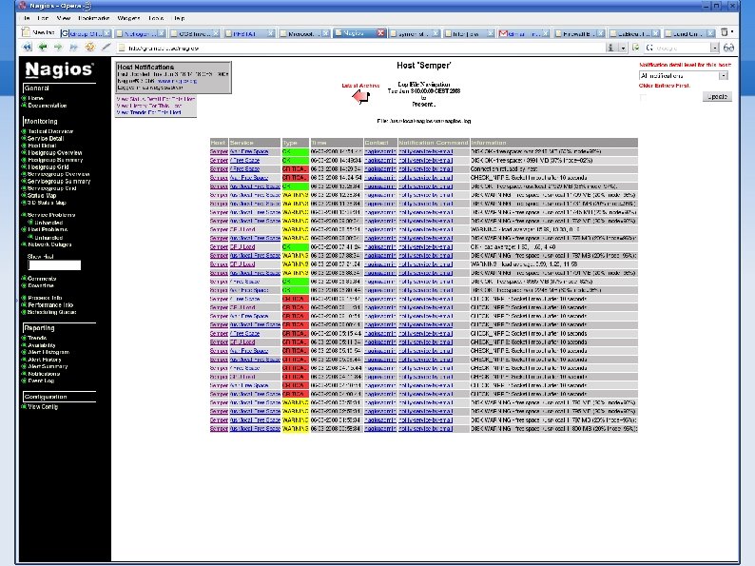This screenshot has width=755, height=566.
Task: Click the binoculars find icon
Action: click(728, 48)
